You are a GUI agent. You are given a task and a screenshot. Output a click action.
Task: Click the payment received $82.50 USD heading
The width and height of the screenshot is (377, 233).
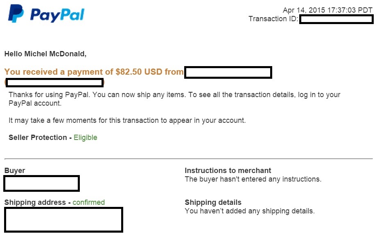(x=94, y=72)
